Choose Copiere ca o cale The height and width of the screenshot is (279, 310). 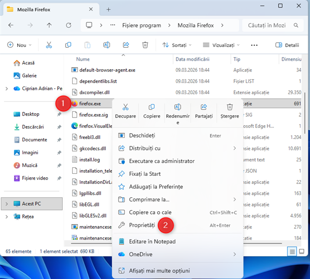coord(177,212)
